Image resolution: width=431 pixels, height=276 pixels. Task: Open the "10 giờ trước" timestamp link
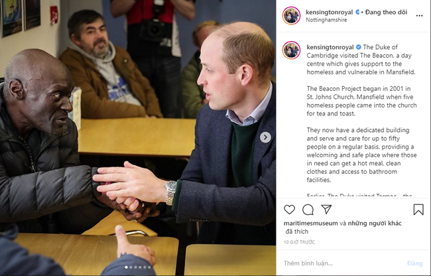click(x=299, y=242)
